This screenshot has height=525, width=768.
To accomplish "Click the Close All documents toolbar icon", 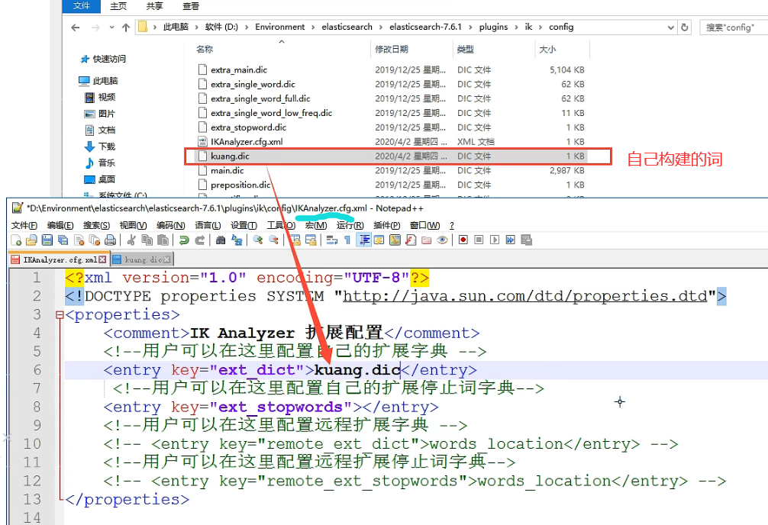I will pos(95,240).
